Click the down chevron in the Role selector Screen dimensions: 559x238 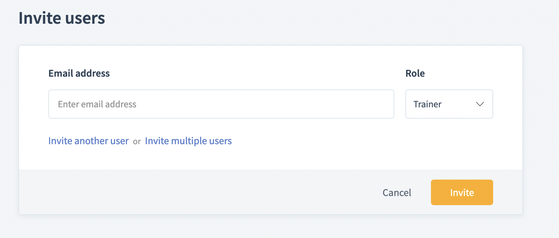coord(480,104)
